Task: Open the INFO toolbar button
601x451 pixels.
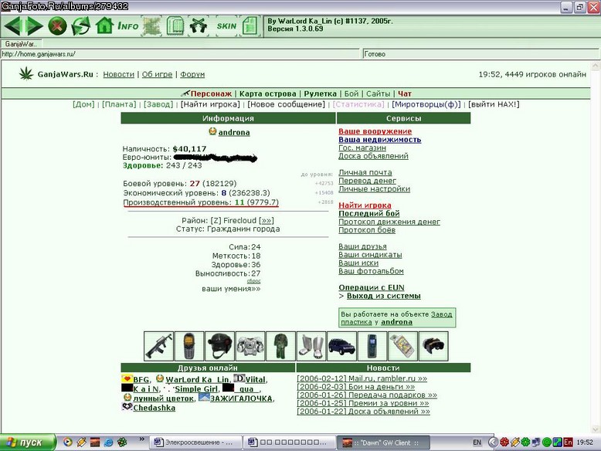Action: click(127, 26)
